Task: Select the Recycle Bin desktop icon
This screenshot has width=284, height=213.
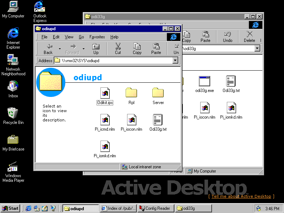Action: (13, 116)
